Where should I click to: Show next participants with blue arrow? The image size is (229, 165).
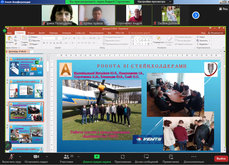196,15
